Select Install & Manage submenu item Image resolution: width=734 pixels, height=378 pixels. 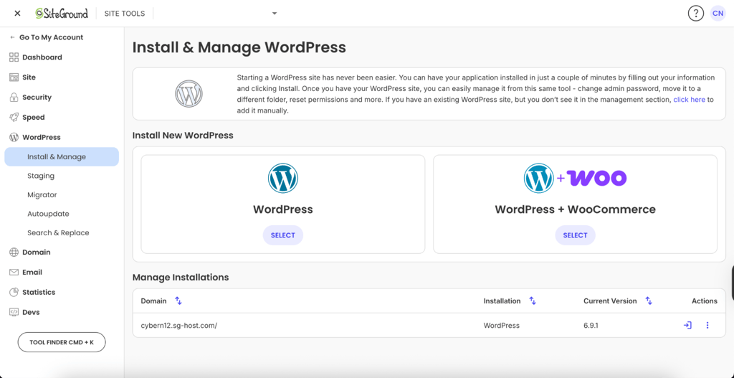click(x=62, y=157)
